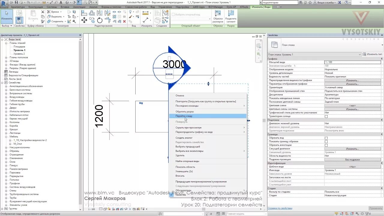Open the Управление ribbon tab

[x=165, y=7]
